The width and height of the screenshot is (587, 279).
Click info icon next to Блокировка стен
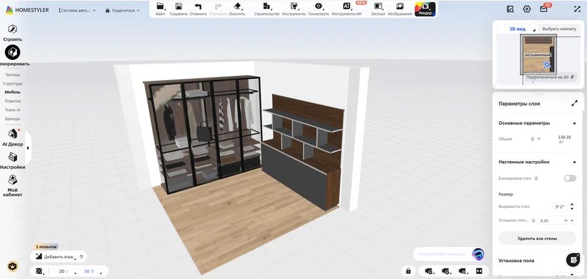click(x=536, y=179)
